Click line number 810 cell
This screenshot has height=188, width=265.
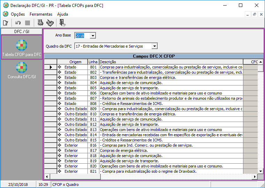click(x=93, y=114)
